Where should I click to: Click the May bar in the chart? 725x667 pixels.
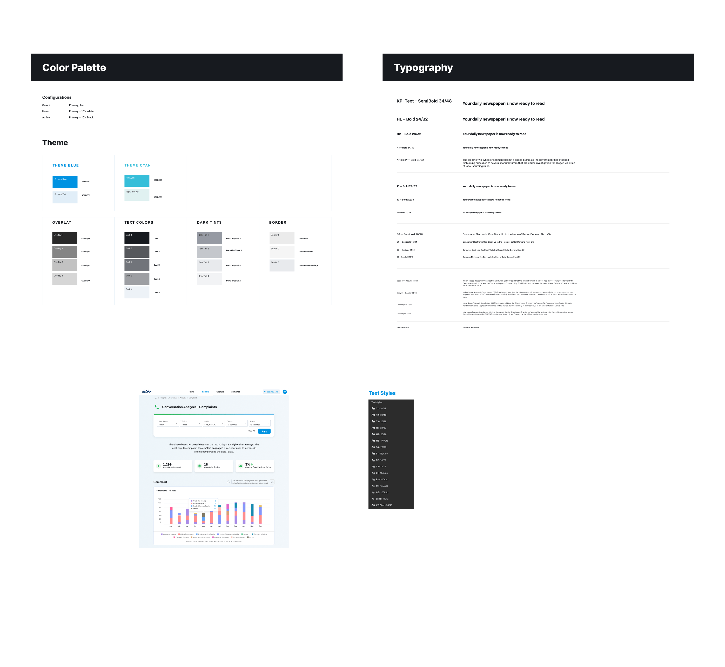point(204,518)
